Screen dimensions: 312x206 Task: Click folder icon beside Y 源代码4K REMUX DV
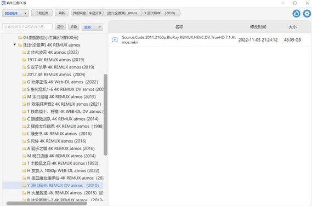click(24, 185)
